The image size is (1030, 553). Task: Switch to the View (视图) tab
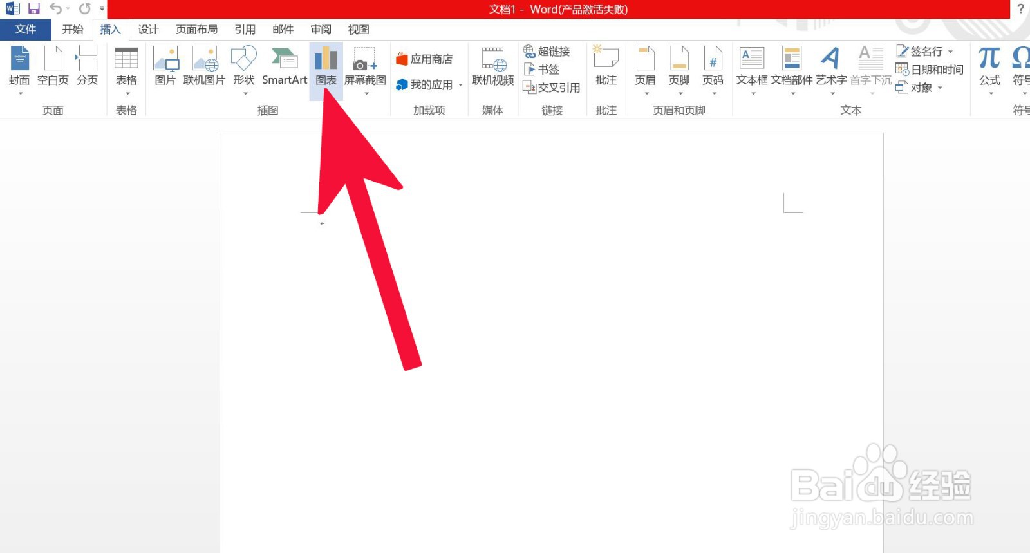pyautogui.click(x=359, y=30)
